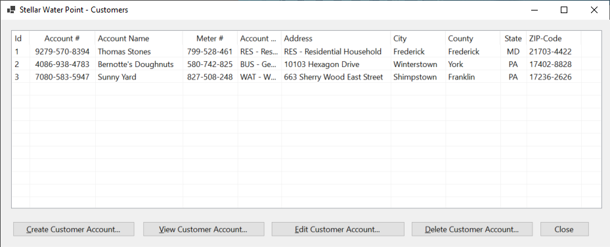Click the City column header
Viewport: 610px width, 247px height.
point(418,39)
